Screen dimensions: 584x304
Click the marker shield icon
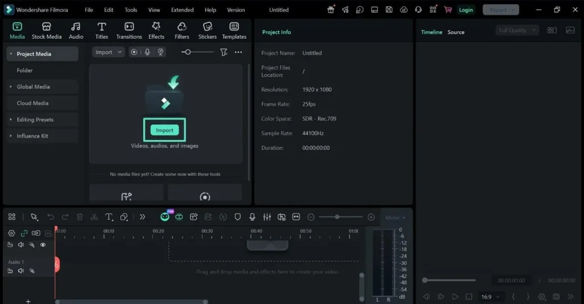pos(238,217)
